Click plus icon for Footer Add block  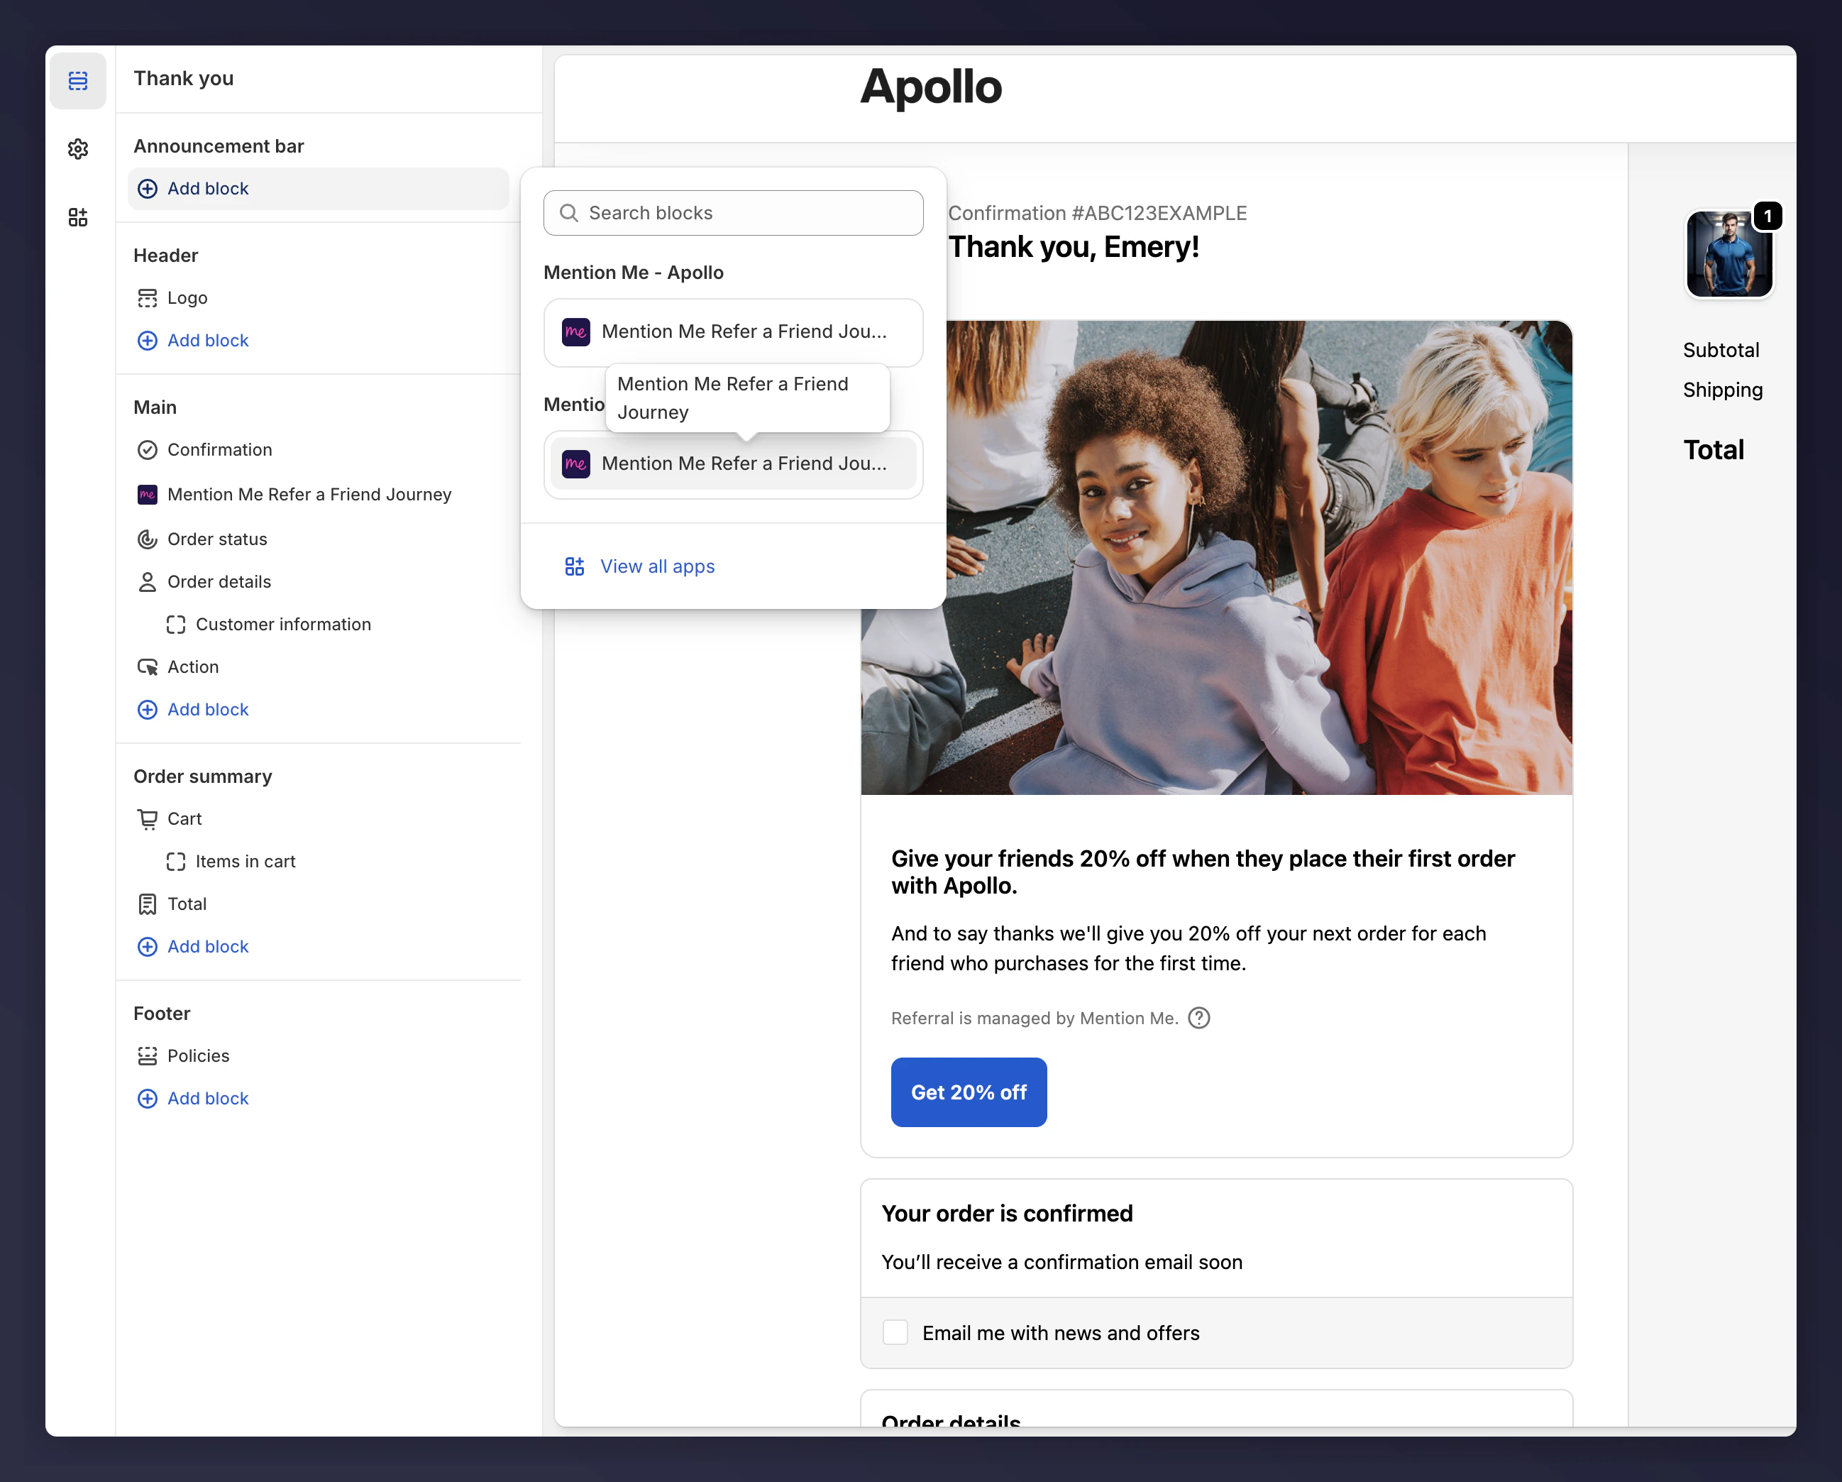[147, 1099]
